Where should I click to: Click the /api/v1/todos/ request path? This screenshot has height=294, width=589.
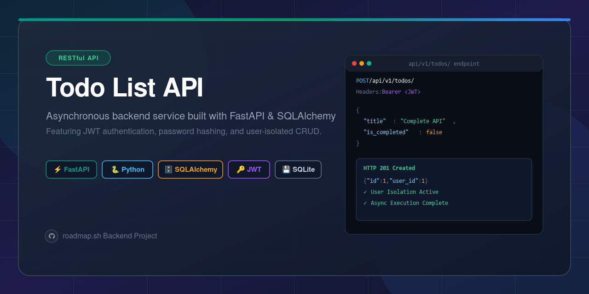coord(392,81)
